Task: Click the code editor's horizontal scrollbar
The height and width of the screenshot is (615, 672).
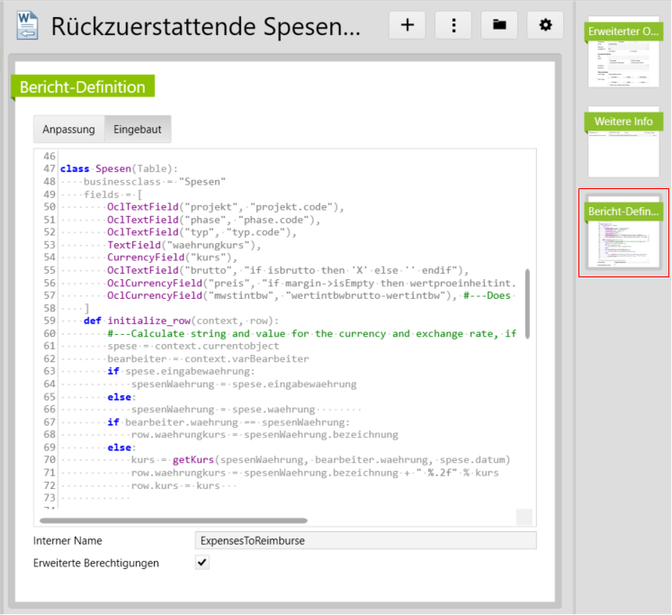Action: click(x=173, y=520)
